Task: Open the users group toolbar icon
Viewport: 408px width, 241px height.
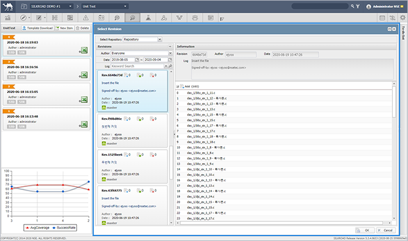Action: coord(195,18)
